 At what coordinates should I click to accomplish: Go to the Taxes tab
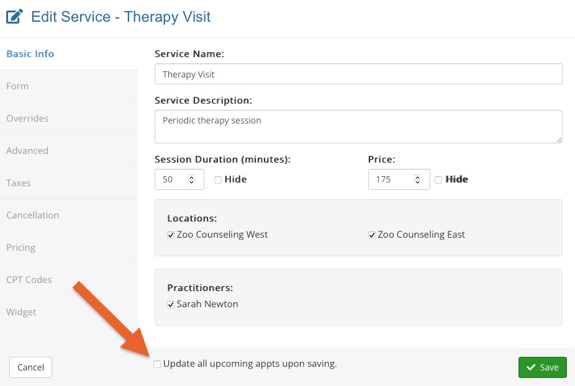69,183
